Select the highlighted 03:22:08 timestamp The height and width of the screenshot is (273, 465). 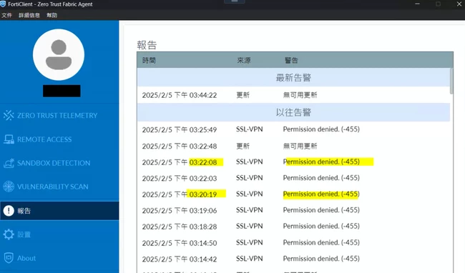[203, 162]
